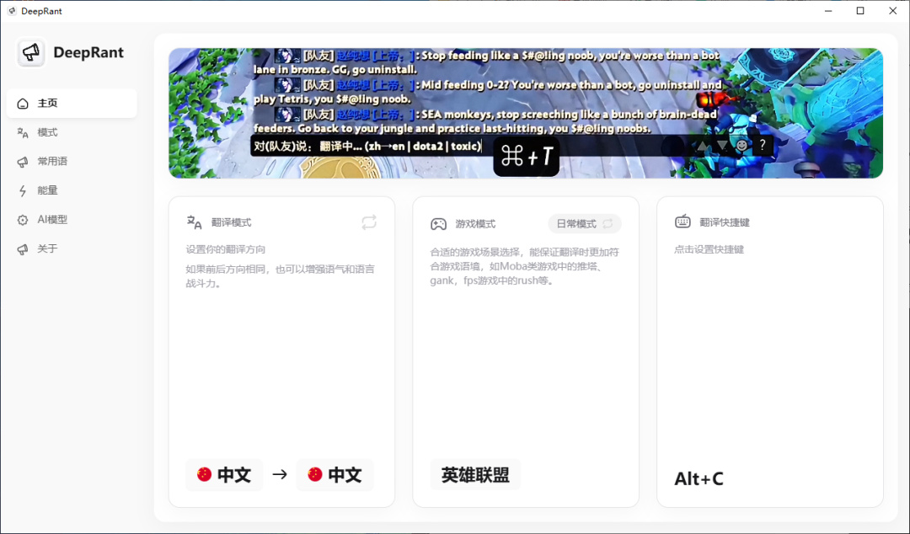
Task: Click the gamepad icon in 游戏模式 card
Action: point(438,224)
